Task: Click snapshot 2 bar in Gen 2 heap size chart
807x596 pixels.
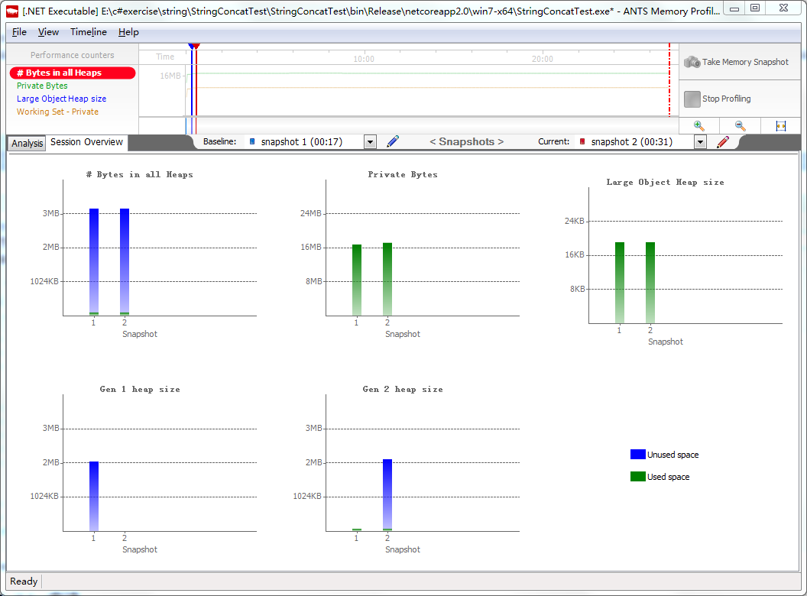Action: [387, 494]
